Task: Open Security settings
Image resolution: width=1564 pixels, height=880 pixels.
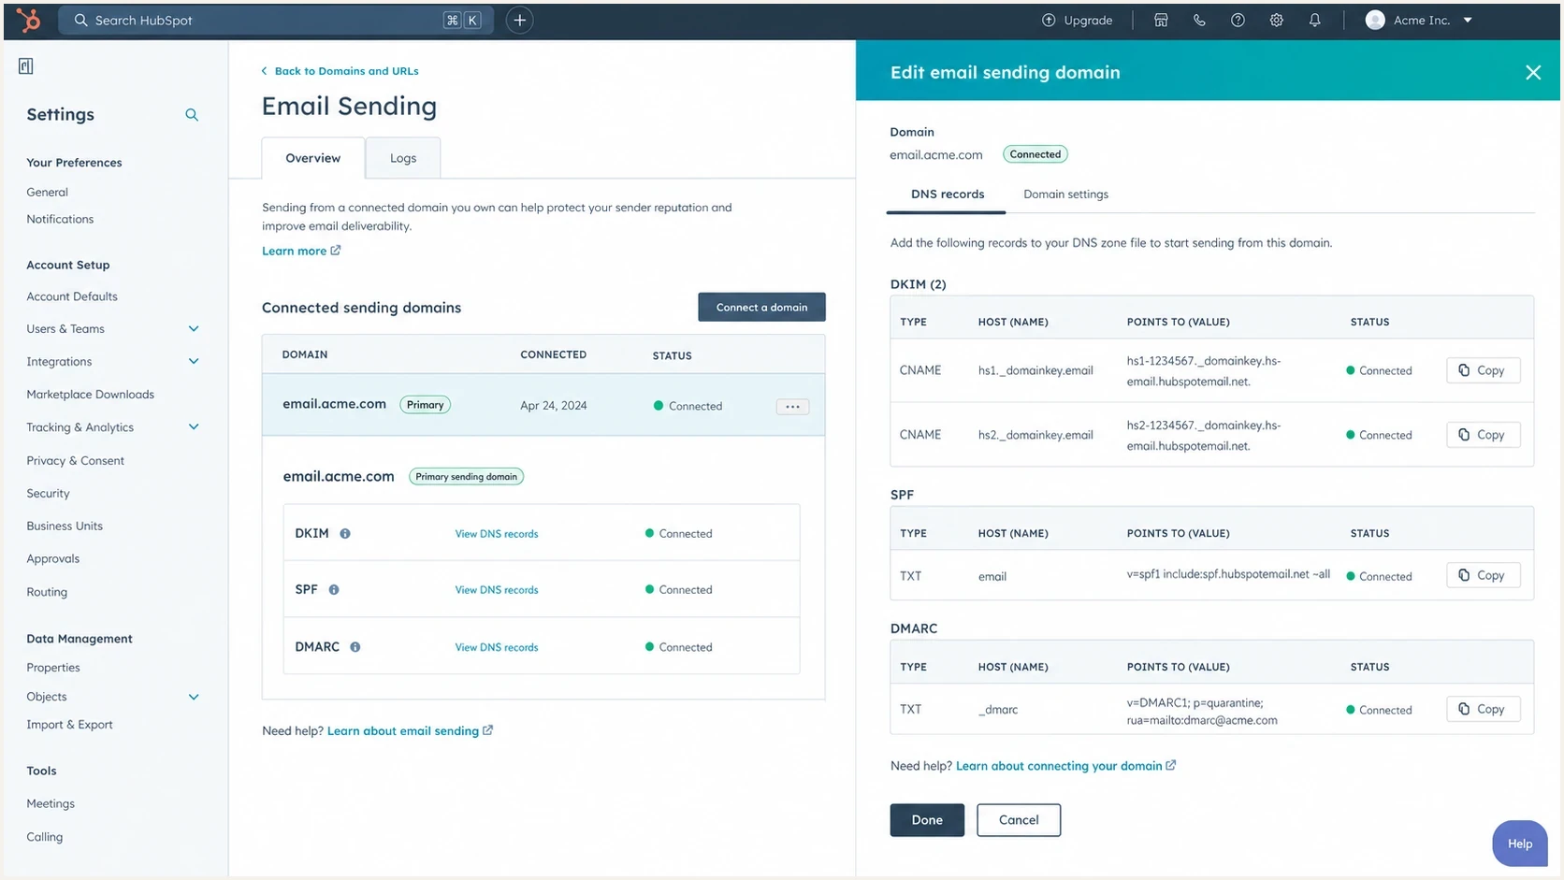Action: [x=48, y=493]
